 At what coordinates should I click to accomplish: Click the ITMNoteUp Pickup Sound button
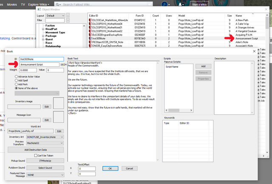click(x=45, y=161)
